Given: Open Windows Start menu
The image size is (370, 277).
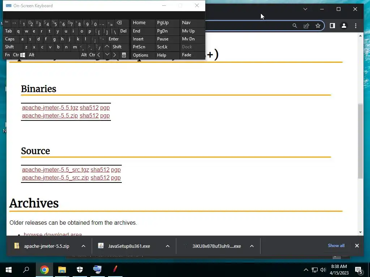Looking at the screenshot, I should click(9, 270).
